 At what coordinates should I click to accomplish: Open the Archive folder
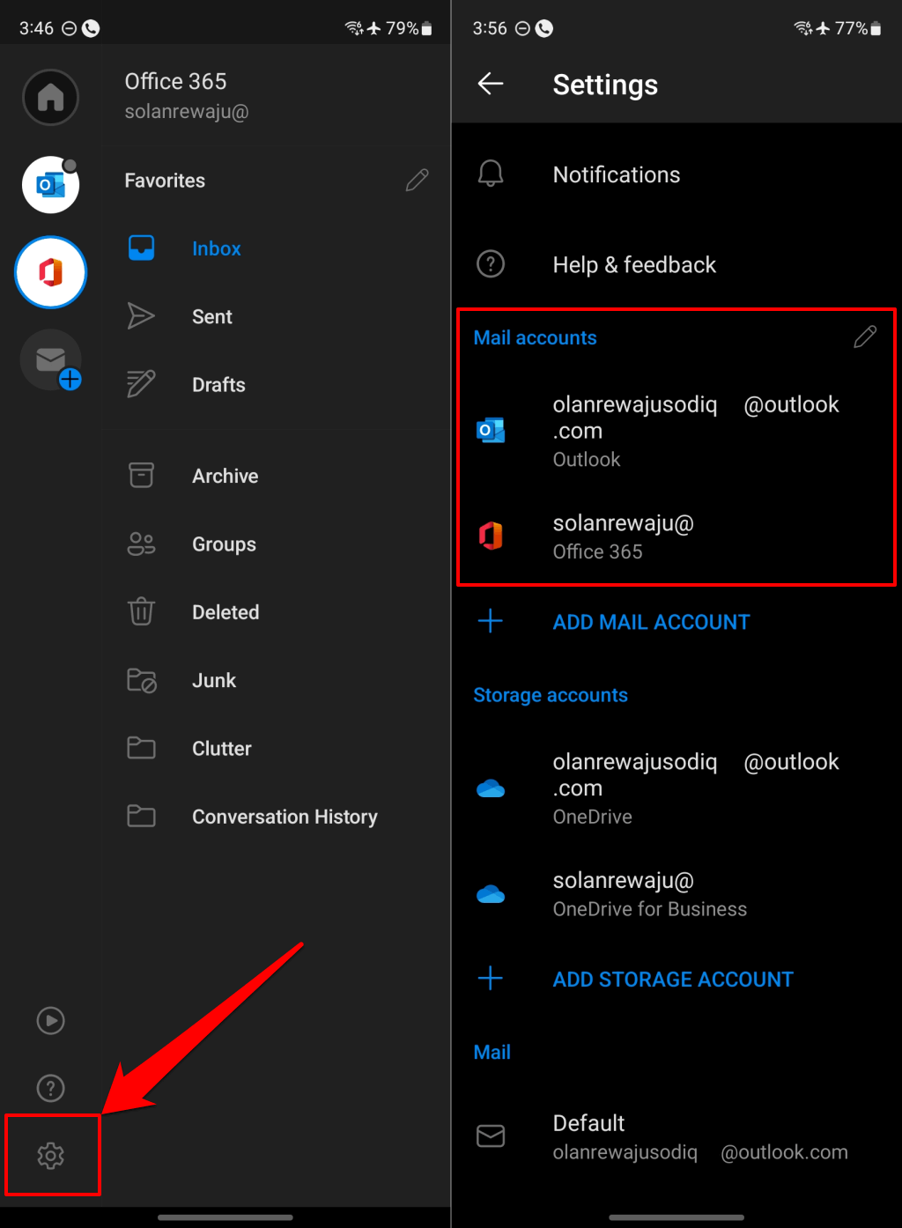277,476
